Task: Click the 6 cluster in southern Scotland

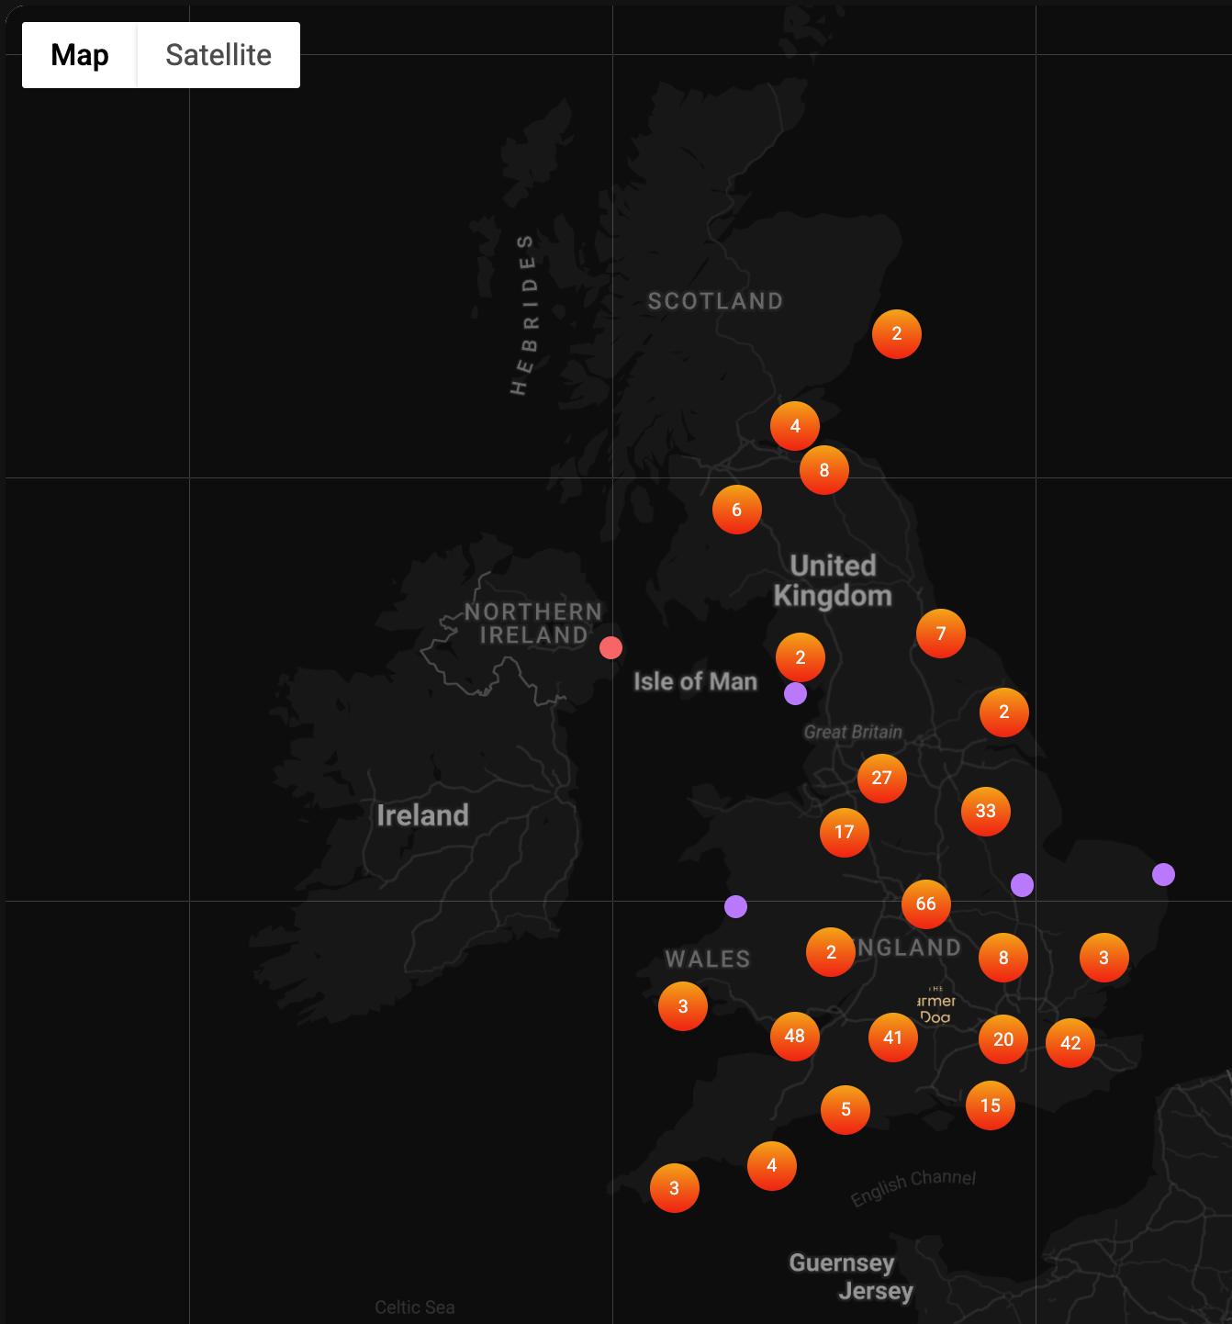Action: point(737,510)
